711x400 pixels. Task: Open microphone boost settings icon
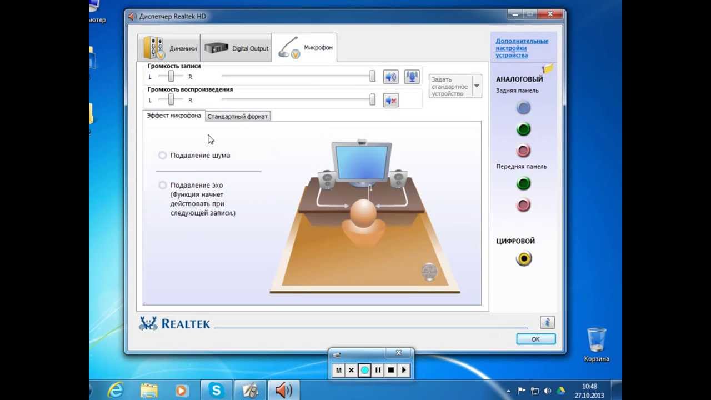click(412, 77)
